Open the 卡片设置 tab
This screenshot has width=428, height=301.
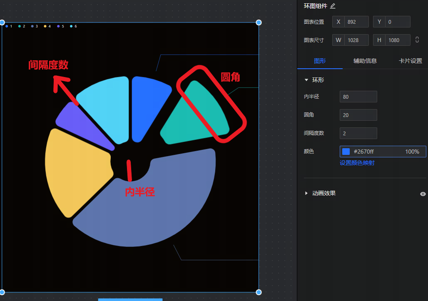click(x=410, y=61)
